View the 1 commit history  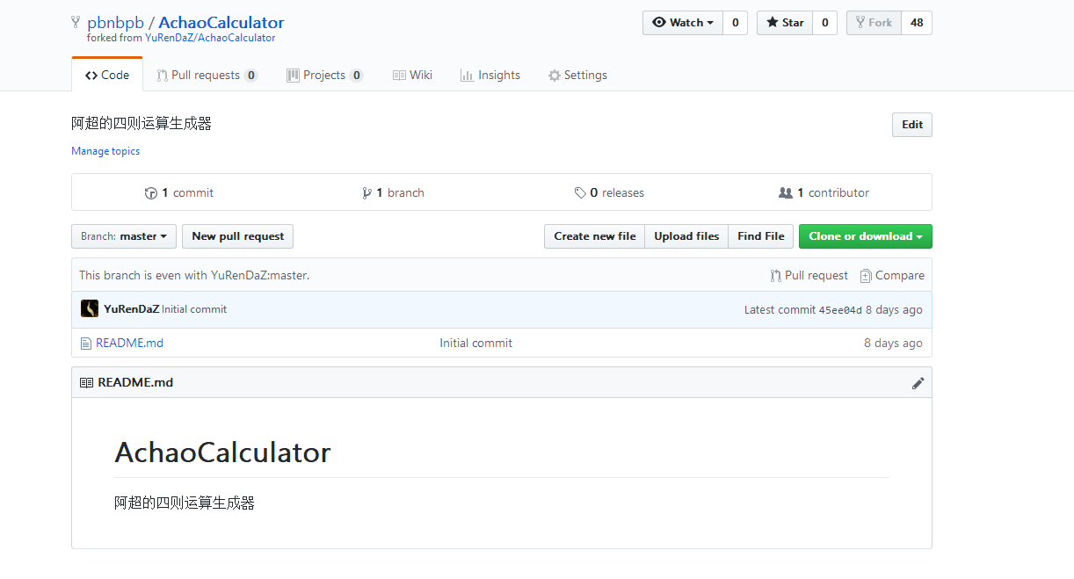tap(179, 192)
